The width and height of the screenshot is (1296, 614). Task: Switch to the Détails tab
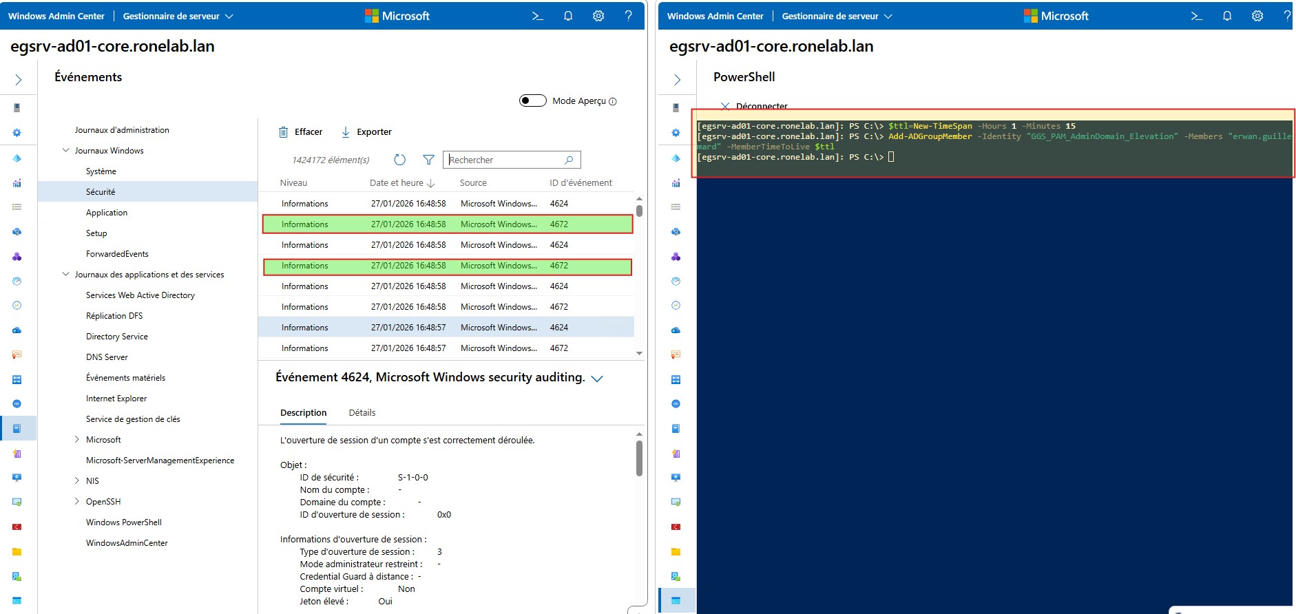[x=362, y=412]
